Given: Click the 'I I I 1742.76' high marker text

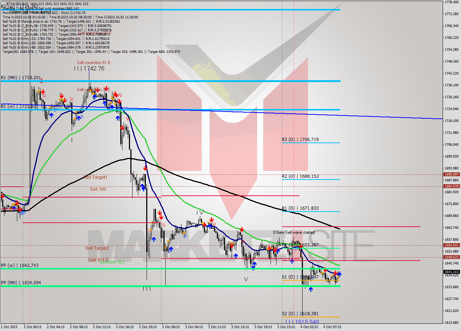Looking at the screenshot, I should coord(89,68).
